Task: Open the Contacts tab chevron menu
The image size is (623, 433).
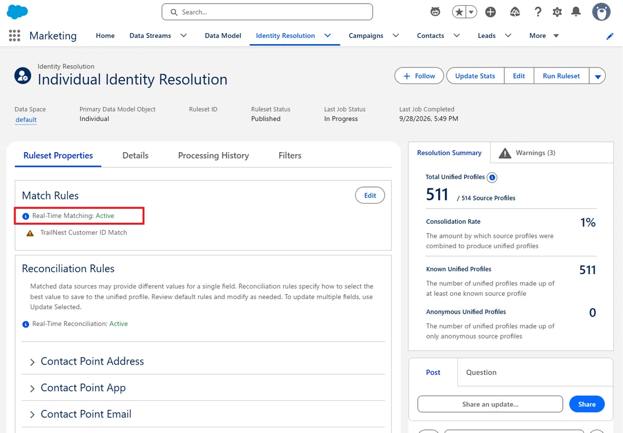Action: [x=456, y=35]
